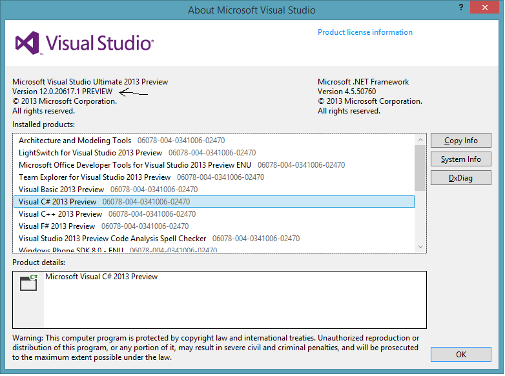Click the Visual Studio logo

[x=85, y=43]
